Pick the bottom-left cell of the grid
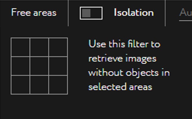This screenshot has width=192, height=119. click(x=20, y=85)
